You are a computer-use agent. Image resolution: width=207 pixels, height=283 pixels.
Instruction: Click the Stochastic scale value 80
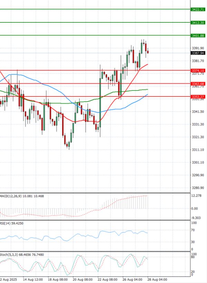point(193,257)
